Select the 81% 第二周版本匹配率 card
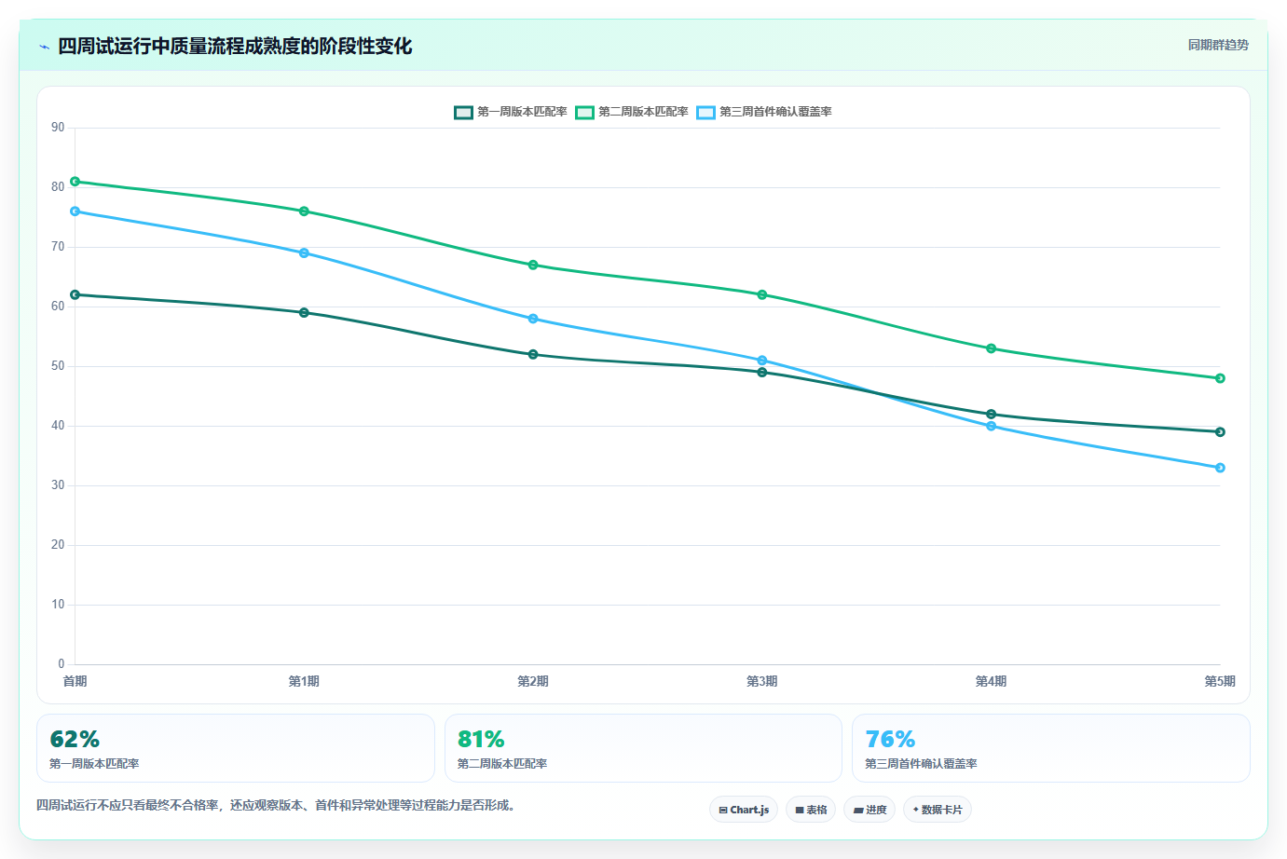The height and width of the screenshot is (859, 1287). click(x=643, y=748)
